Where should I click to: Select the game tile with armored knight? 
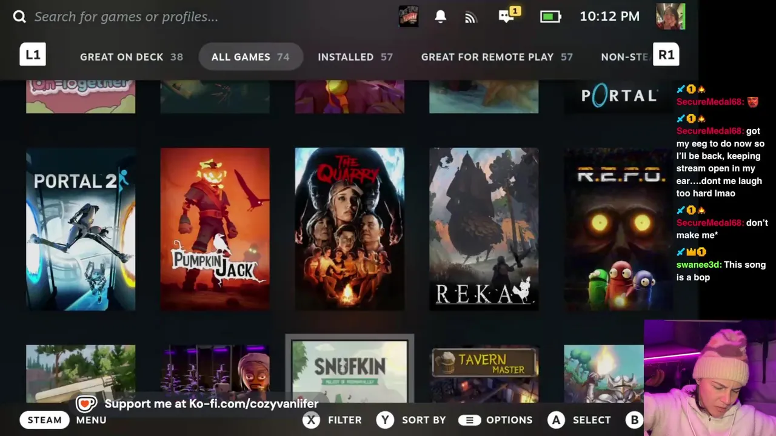(604, 374)
